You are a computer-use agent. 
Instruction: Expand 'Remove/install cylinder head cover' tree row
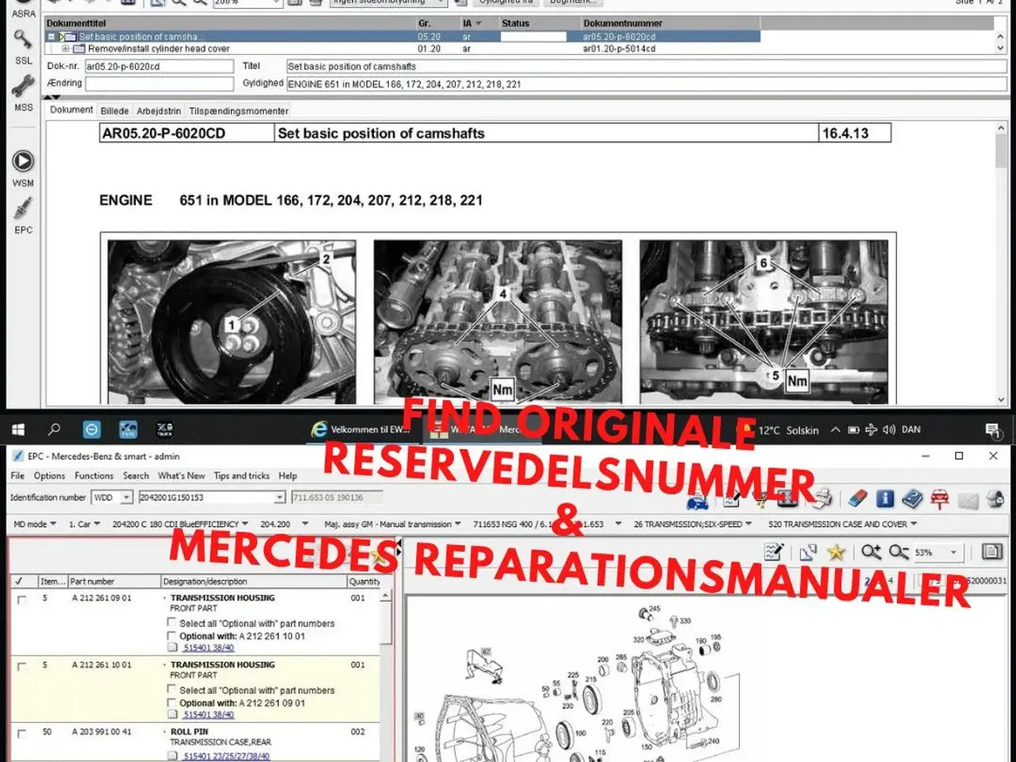tap(66, 48)
